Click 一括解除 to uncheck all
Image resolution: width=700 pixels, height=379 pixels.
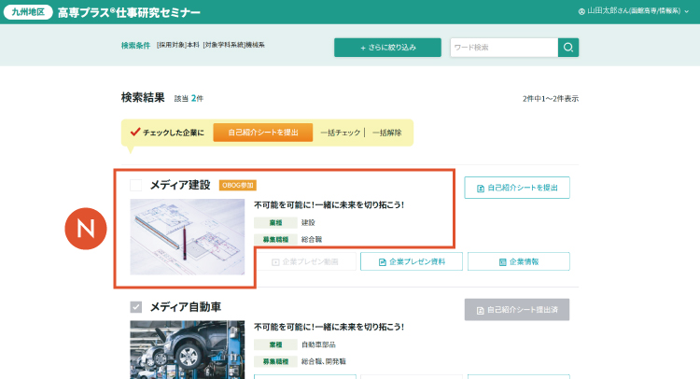(x=386, y=133)
